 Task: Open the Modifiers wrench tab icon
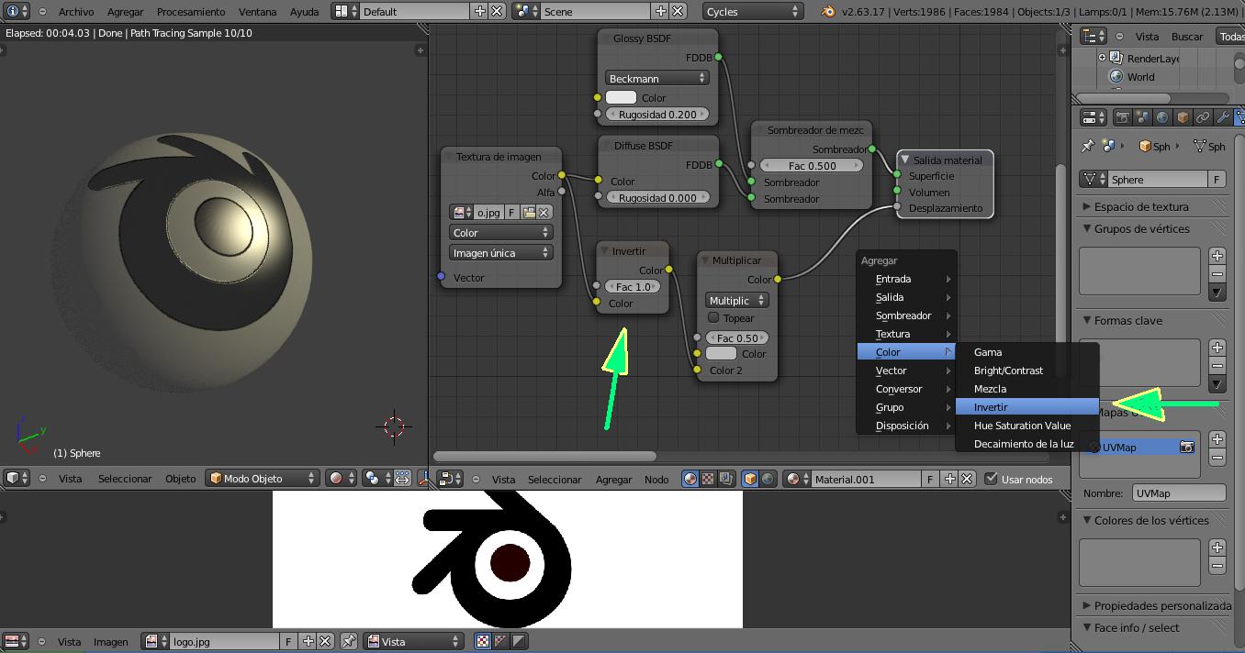[x=1222, y=118]
